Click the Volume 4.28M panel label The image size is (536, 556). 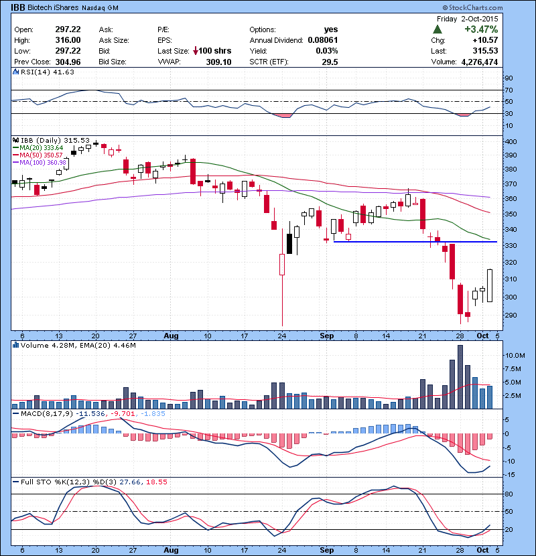pyautogui.click(x=48, y=345)
